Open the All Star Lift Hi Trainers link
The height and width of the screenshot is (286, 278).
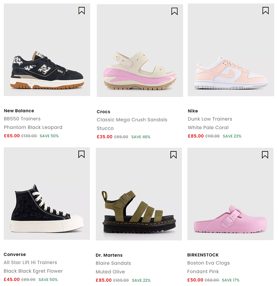30,262
